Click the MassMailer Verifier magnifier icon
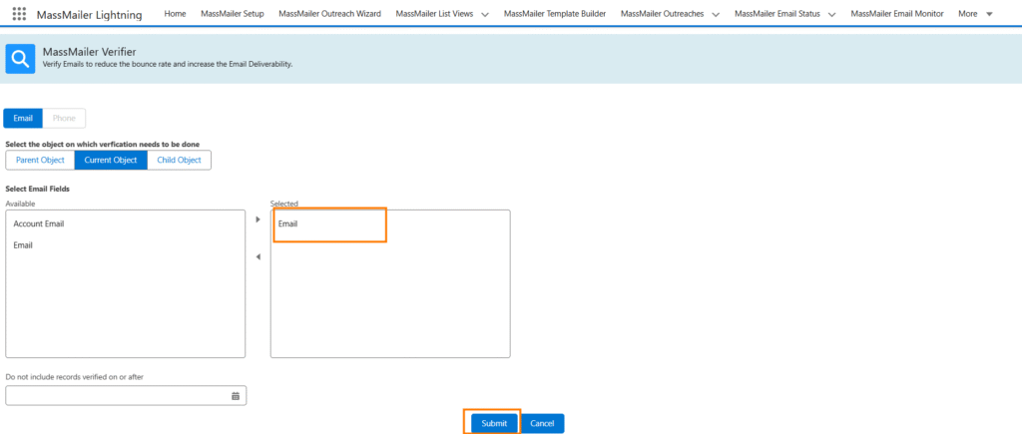 [20, 60]
